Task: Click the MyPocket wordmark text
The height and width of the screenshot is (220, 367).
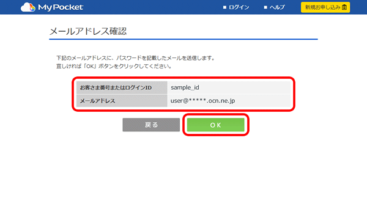Action: tap(61, 7)
